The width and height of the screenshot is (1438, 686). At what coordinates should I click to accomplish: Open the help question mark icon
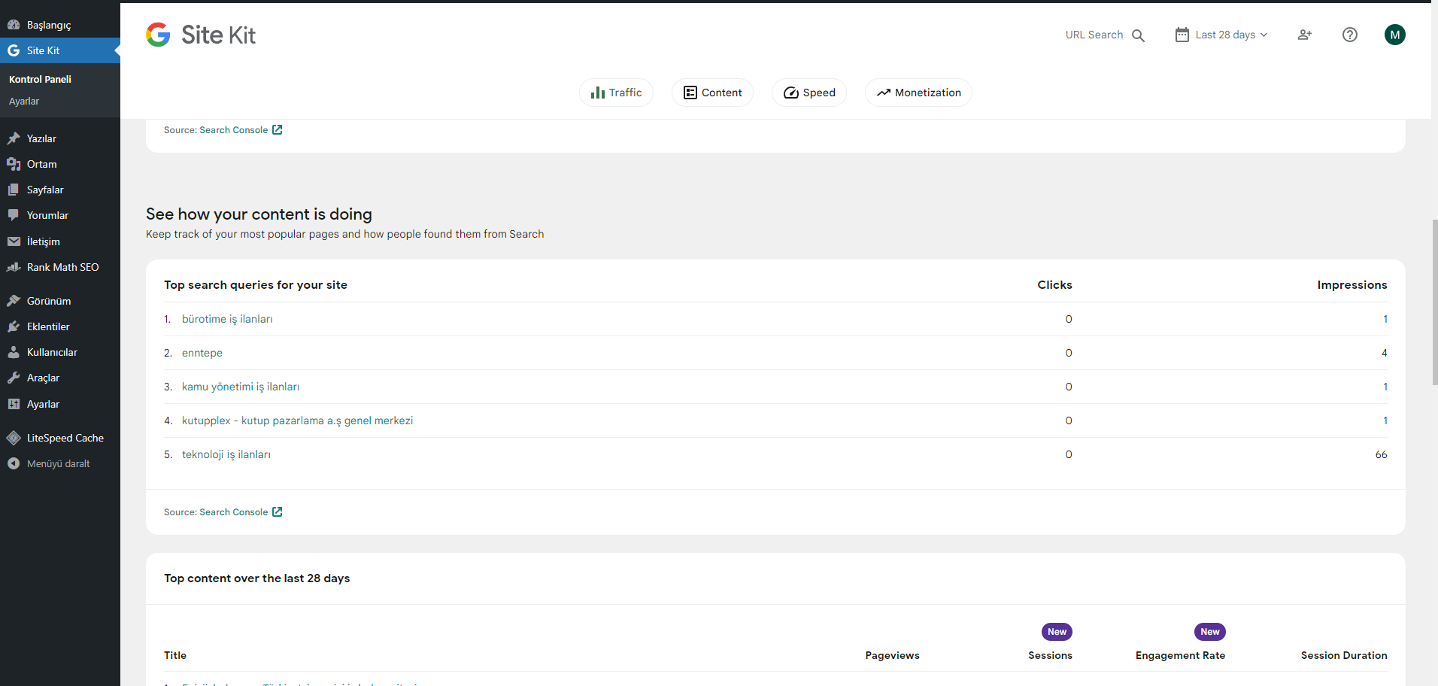pyautogui.click(x=1350, y=35)
